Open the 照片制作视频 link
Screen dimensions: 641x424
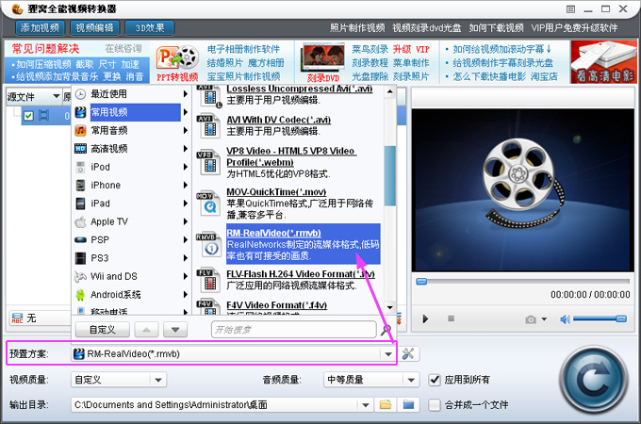(x=357, y=27)
